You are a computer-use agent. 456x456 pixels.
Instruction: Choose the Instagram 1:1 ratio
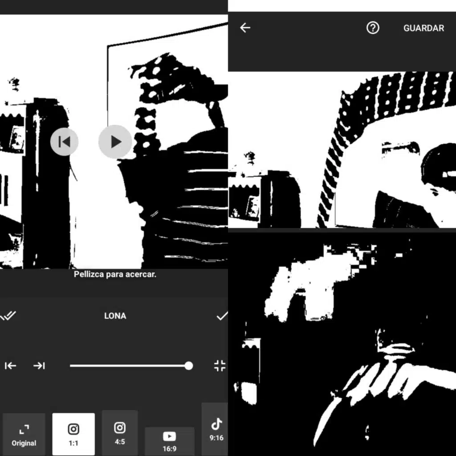[73, 434]
